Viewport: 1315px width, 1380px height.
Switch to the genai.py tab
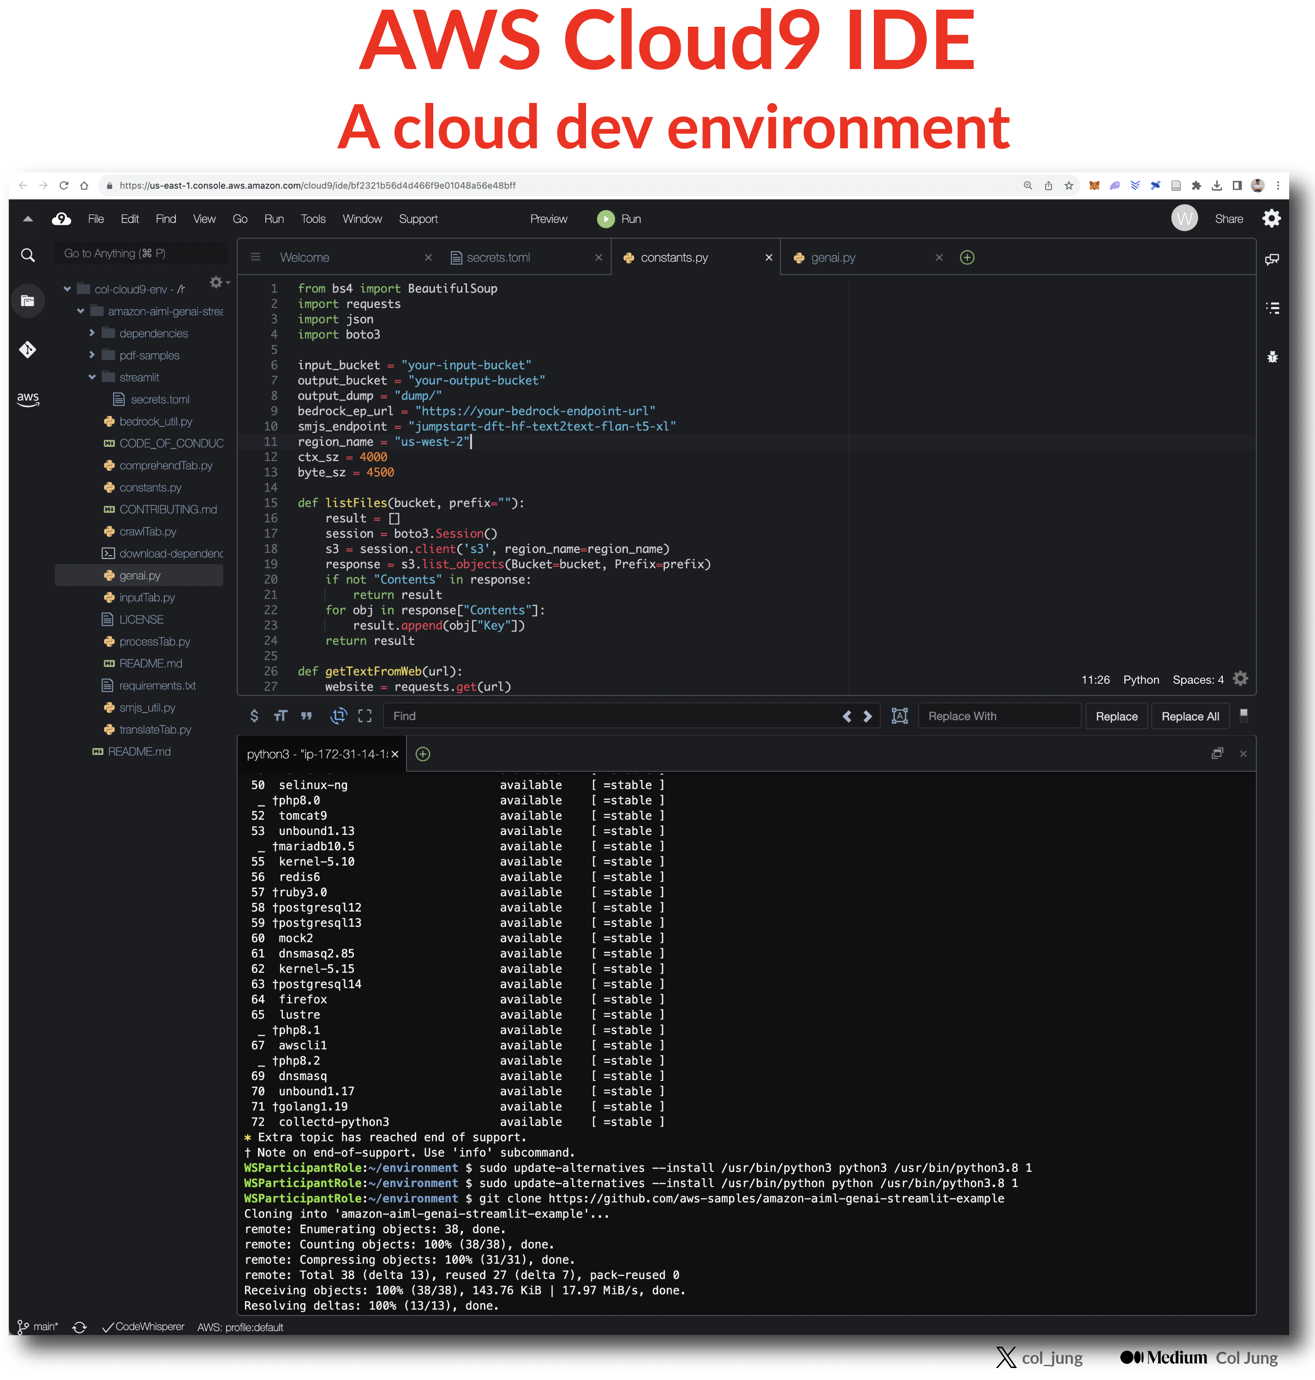833,258
